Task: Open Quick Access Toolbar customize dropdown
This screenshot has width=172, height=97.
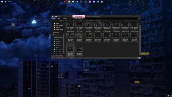Action: (58, 16)
